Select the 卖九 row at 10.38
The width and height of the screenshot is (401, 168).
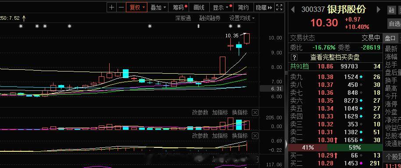point(335,76)
